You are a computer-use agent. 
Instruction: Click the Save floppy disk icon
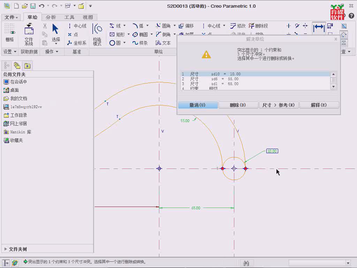click(33, 6)
